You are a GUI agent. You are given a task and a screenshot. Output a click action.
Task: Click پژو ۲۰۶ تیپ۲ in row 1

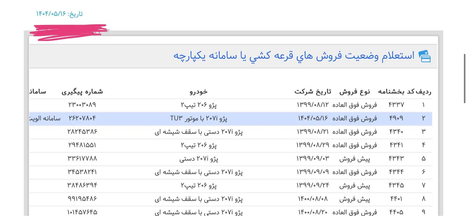pyautogui.click(x=199, y=105)
